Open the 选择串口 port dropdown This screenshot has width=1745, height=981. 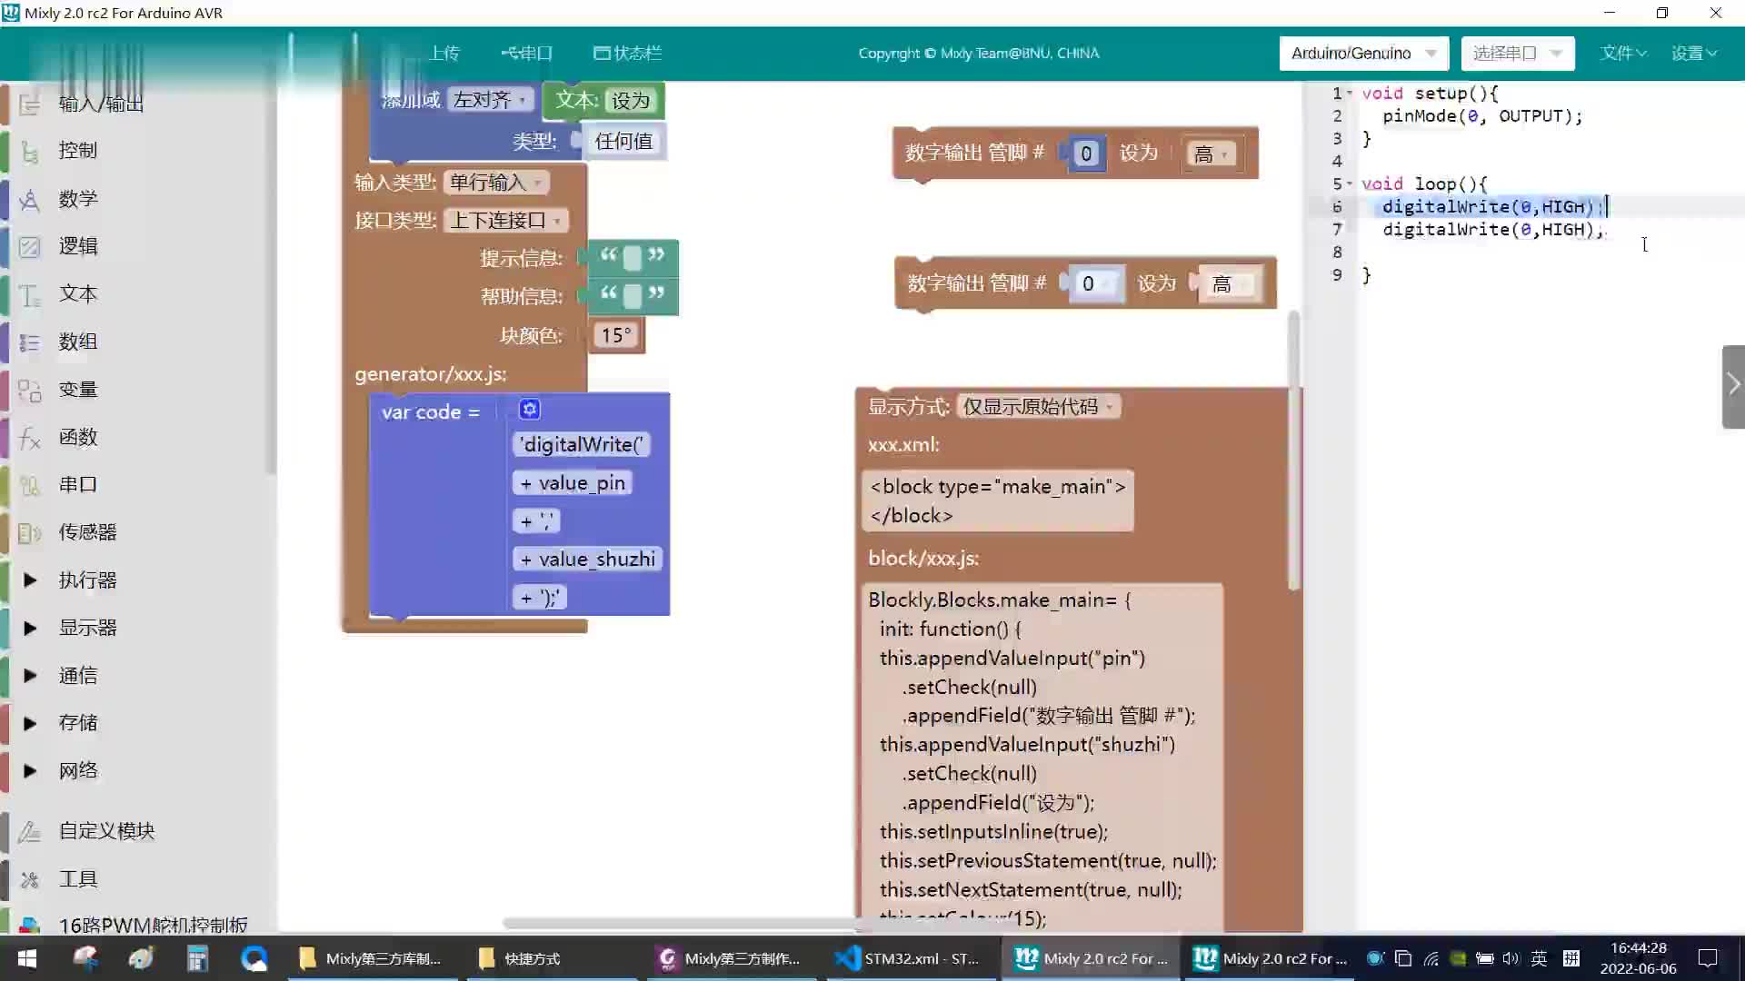point(1518,54)
